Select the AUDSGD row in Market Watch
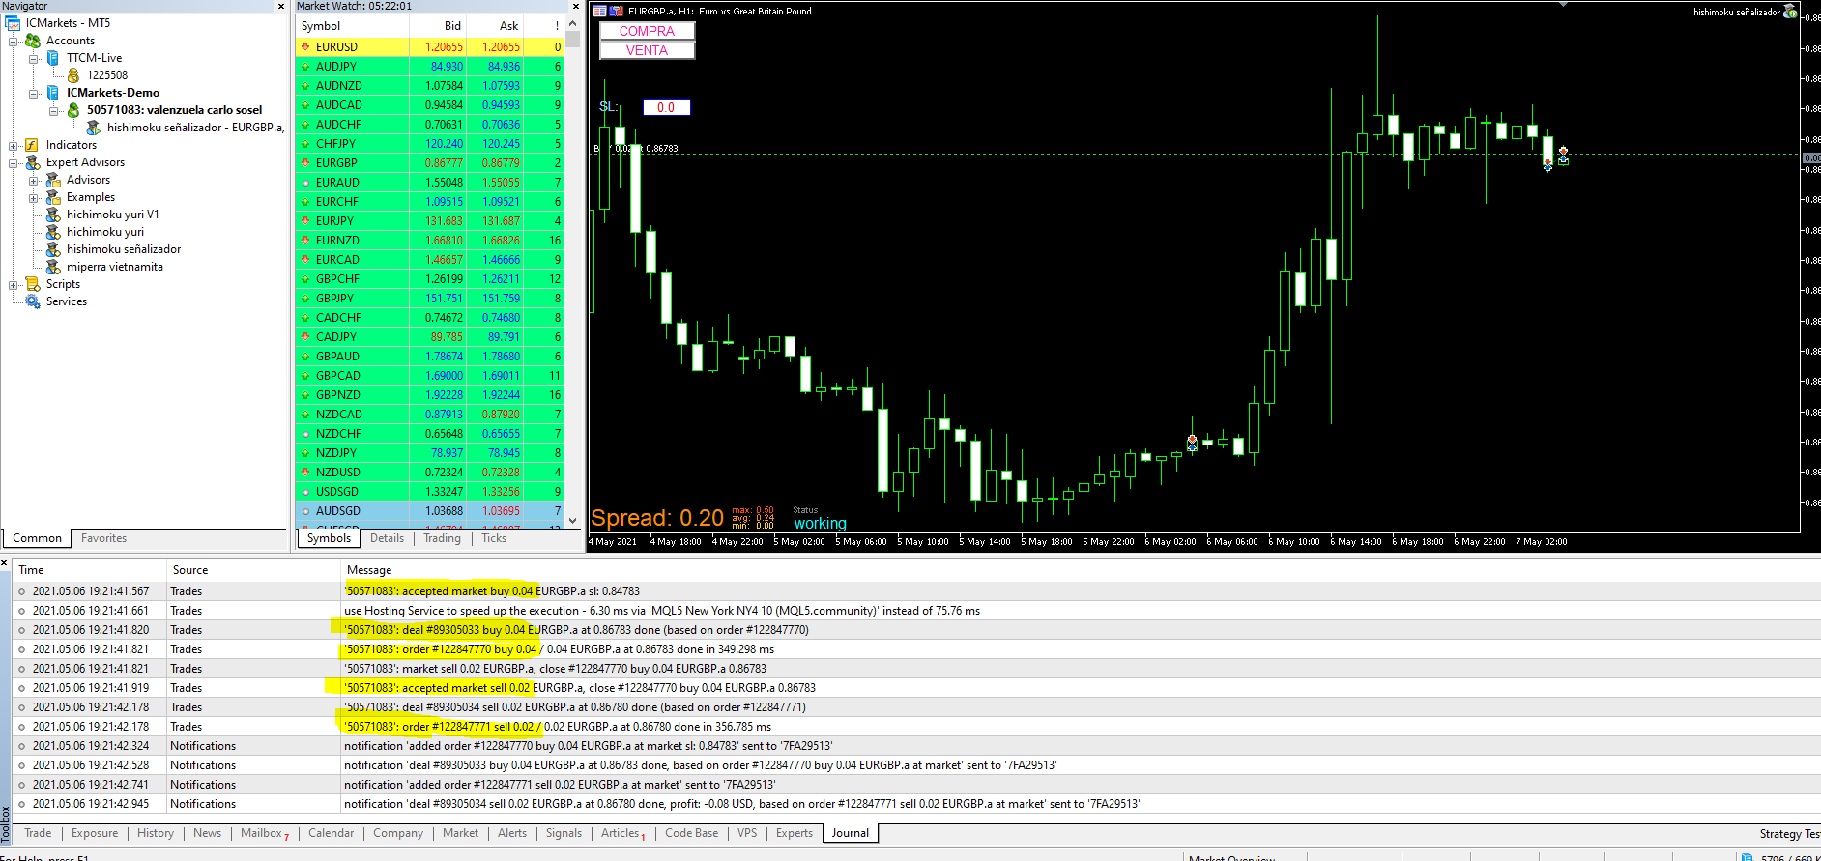The width and height of the screenshot is (1821, 861). (x=430, y=510)
